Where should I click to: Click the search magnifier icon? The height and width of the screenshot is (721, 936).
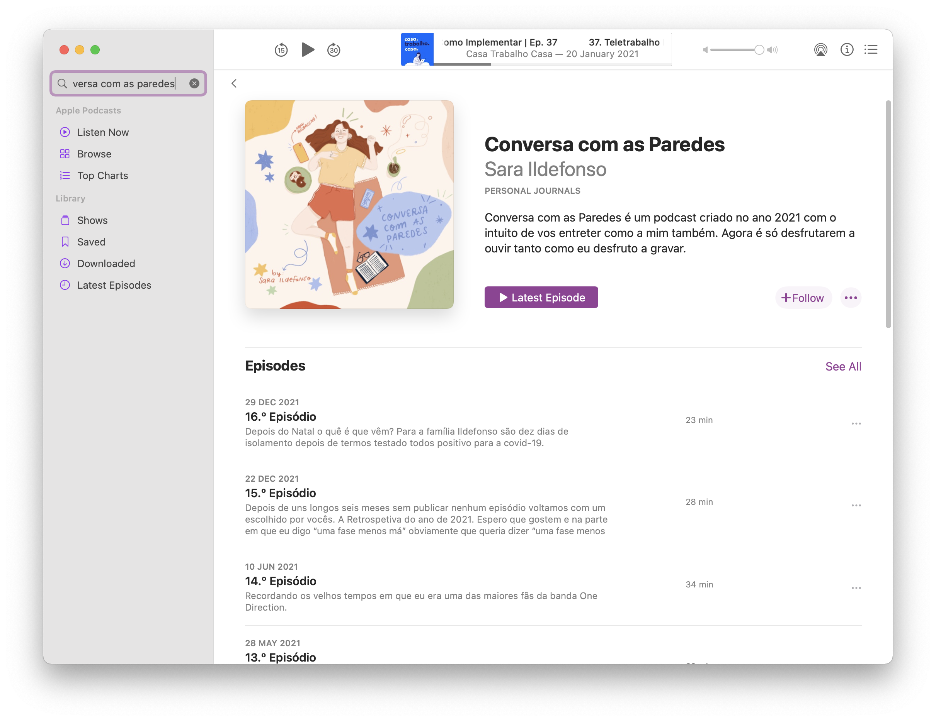pos(63,83)
